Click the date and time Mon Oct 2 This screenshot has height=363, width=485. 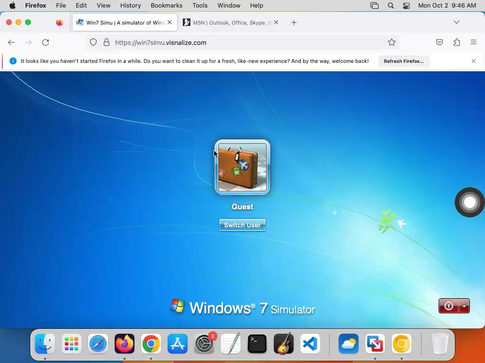[x=447, y=6]
